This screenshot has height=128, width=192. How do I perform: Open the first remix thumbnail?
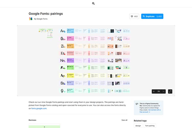(x=44, y=126)
